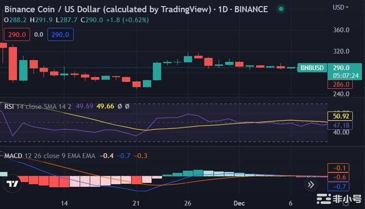Select the MACD indicator legend label

(13, 156)
